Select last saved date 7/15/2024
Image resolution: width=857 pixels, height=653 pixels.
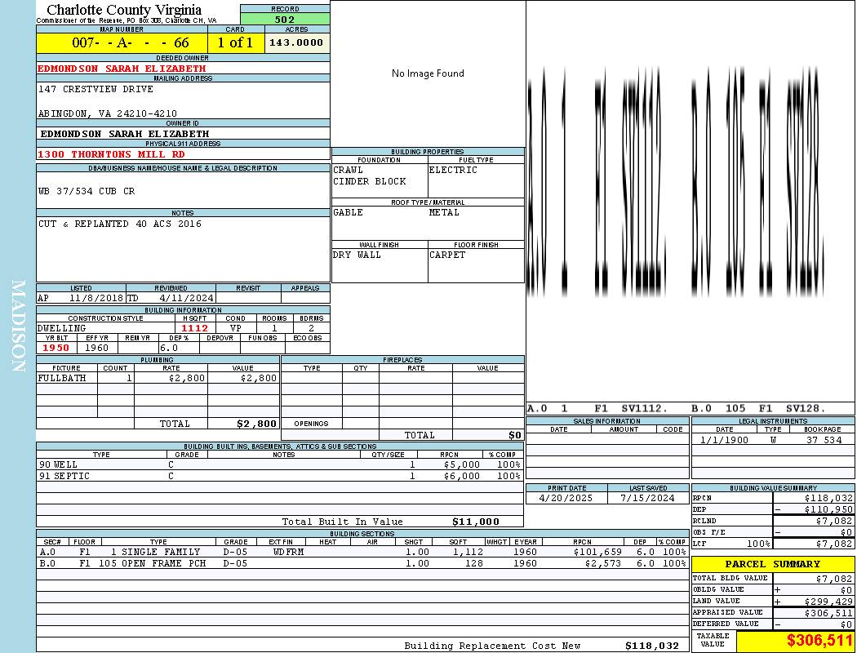[647, 499]
